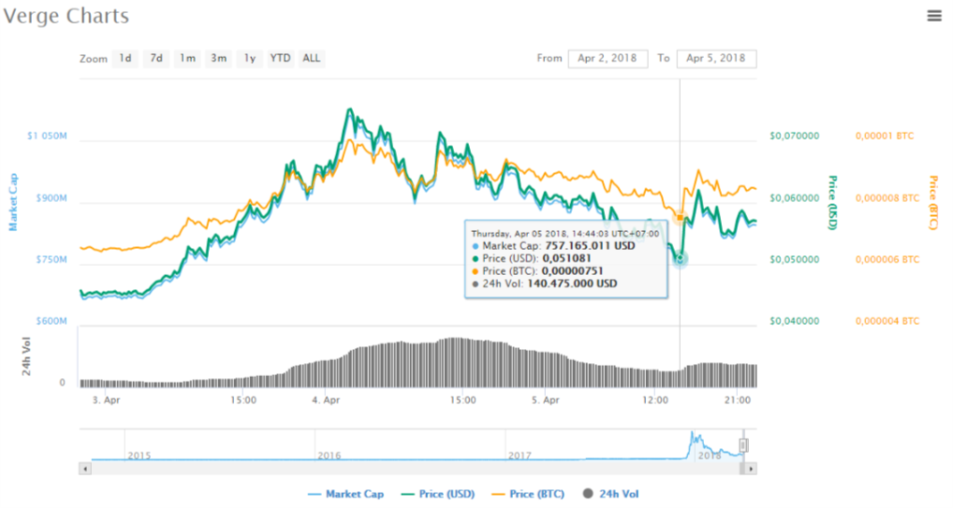Click the tooltip Market Cap value
This screenshot has width=953, height=508.
click(590, 246)
